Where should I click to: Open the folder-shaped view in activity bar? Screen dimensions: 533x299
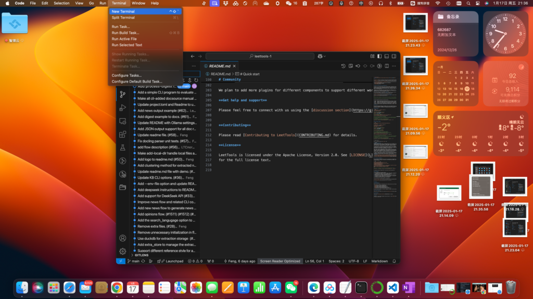[123, 187]
